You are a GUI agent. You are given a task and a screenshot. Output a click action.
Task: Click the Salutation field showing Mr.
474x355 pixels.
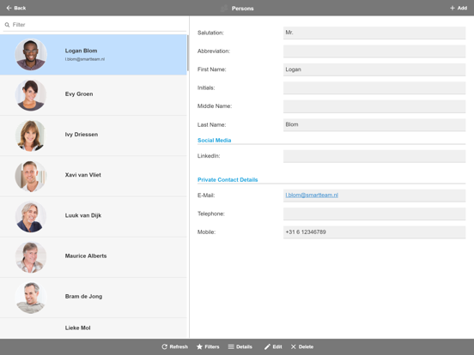[374, 33]
